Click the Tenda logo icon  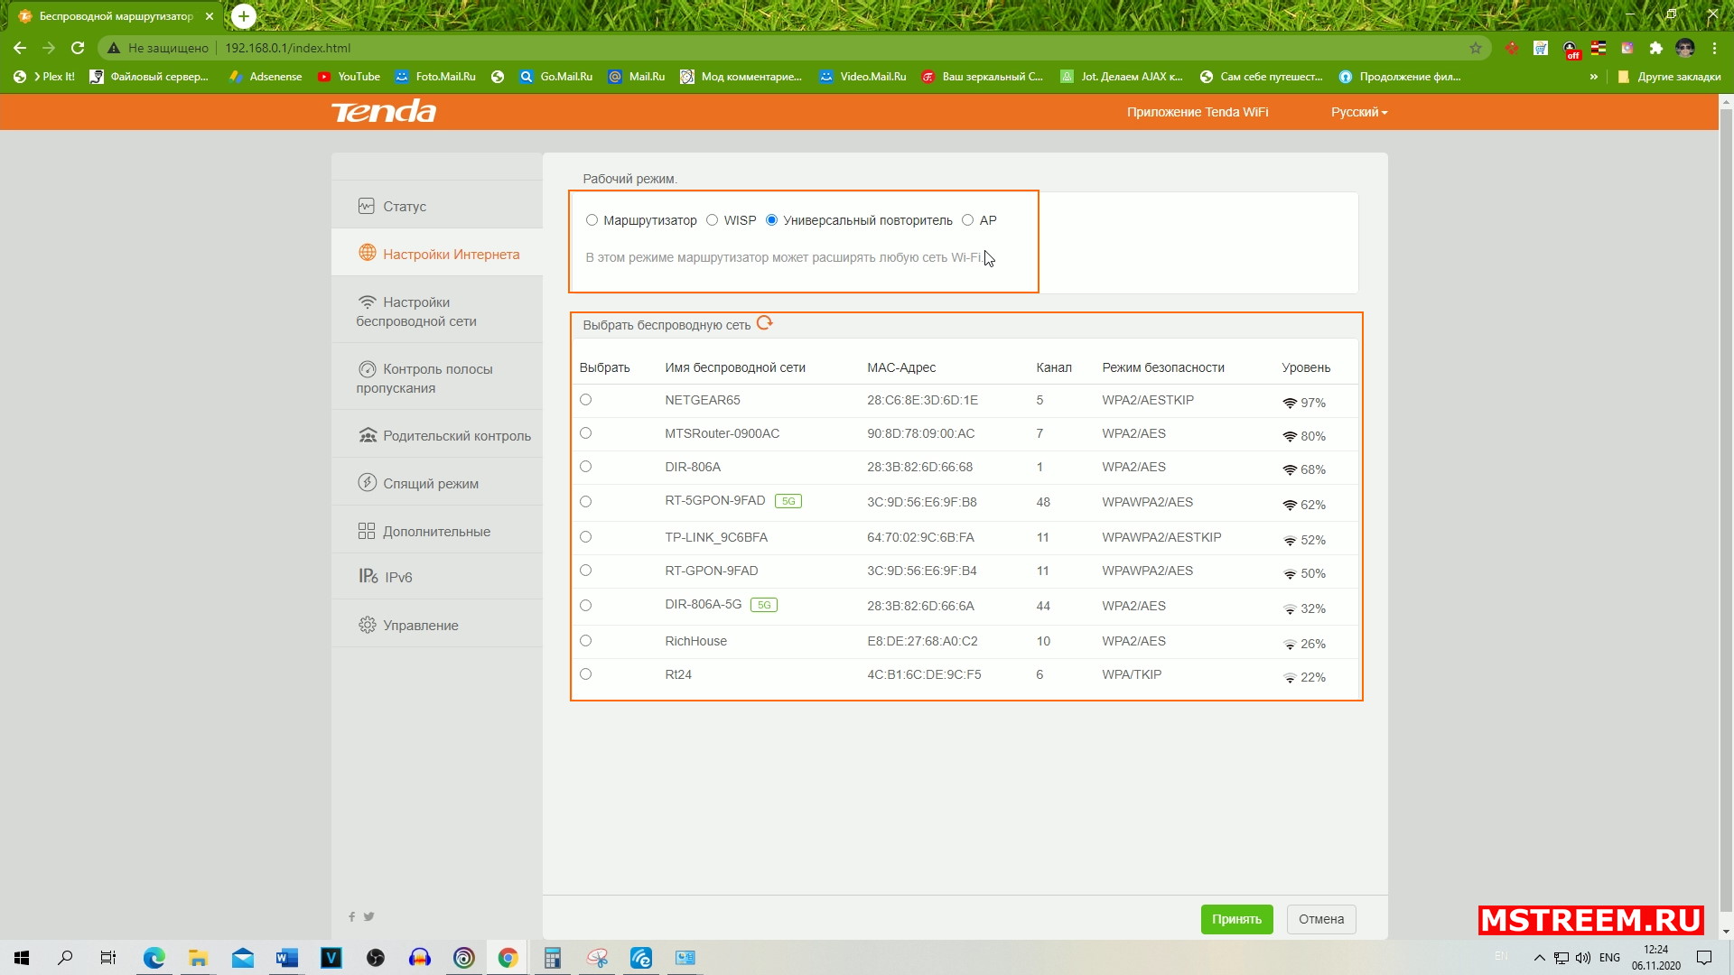click(384, 111)
